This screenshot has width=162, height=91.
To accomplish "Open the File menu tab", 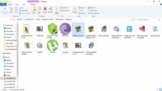I will [3, 4].
